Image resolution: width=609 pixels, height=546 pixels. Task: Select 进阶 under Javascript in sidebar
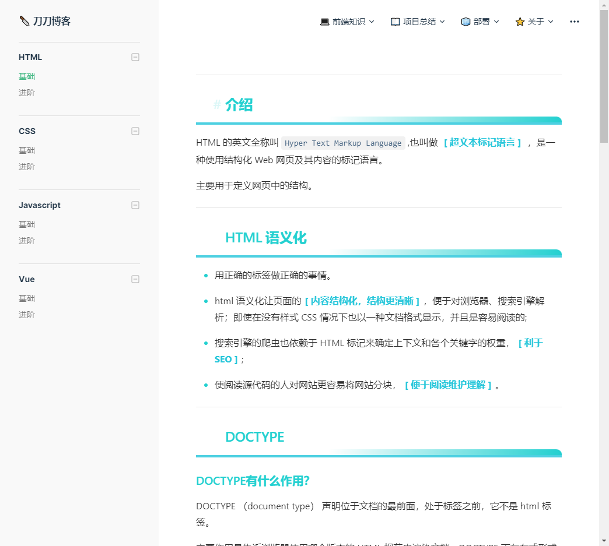(x=27, y=241)
